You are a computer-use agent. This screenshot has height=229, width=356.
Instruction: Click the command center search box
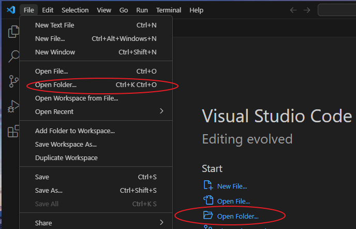tap(337, 10)
